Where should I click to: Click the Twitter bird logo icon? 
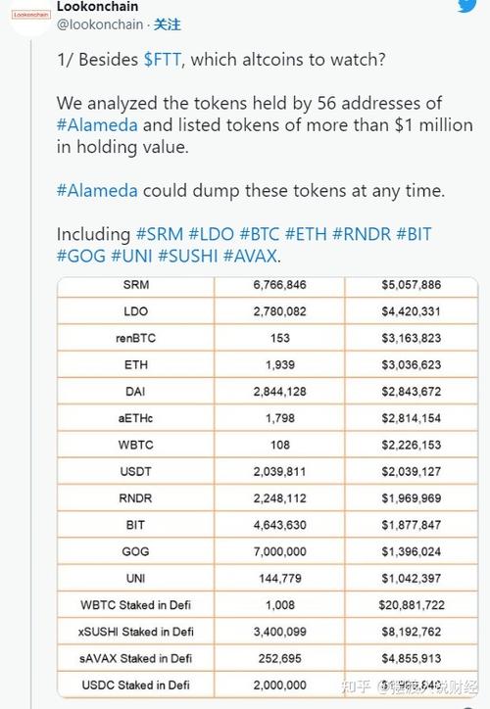(466, 6)
